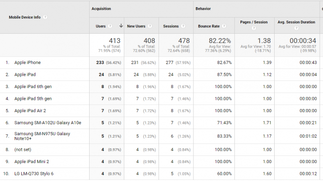Click the help icon beside Mobile Device Info
The width and height of the screenshot is (323, 182).
click(x=45, y=17)
